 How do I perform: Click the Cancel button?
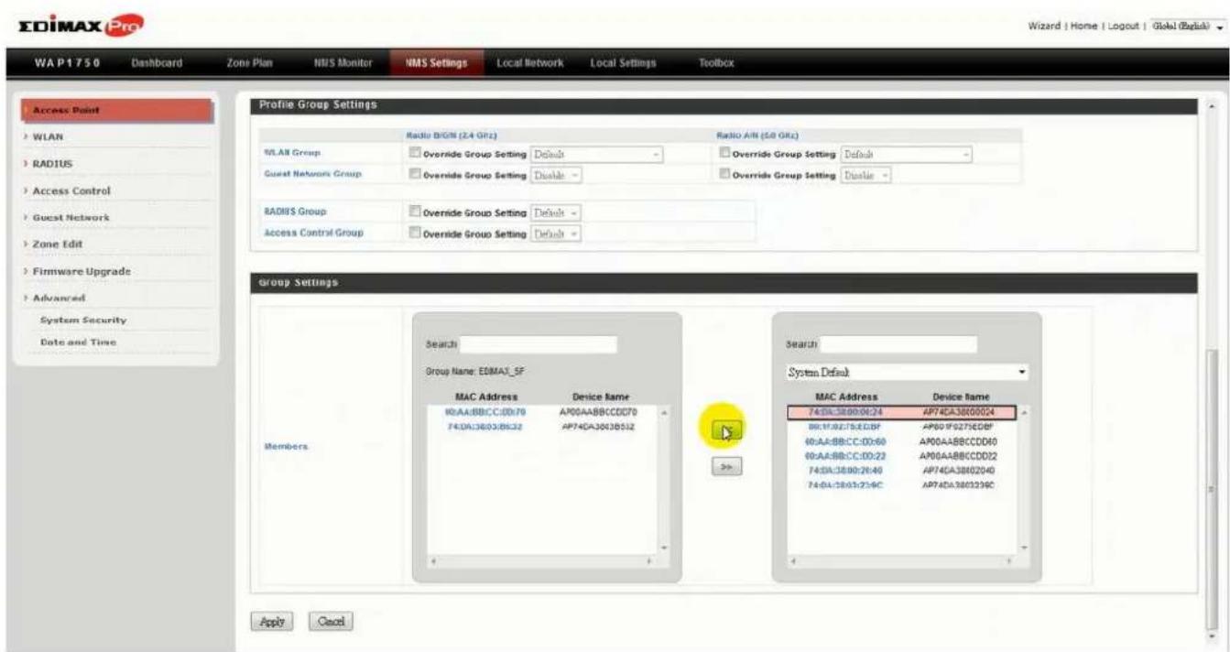point(332,620)
